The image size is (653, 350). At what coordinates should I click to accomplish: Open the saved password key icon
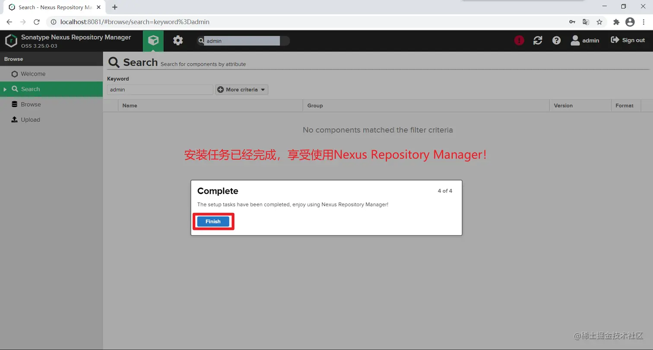572,22
